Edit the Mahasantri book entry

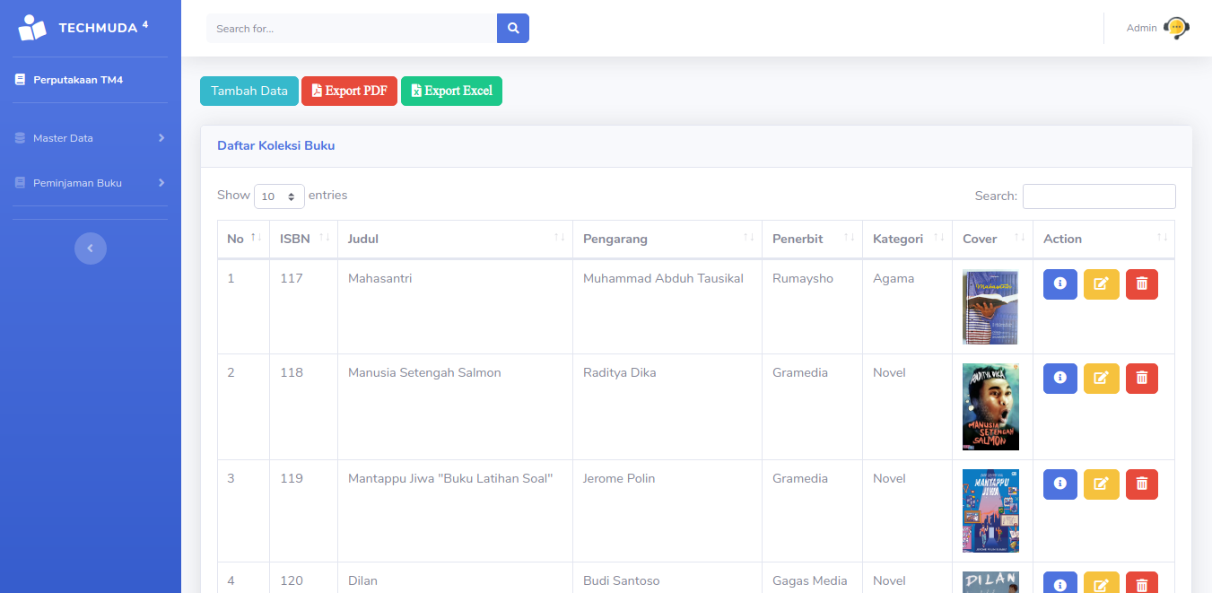coord(1102,284)
